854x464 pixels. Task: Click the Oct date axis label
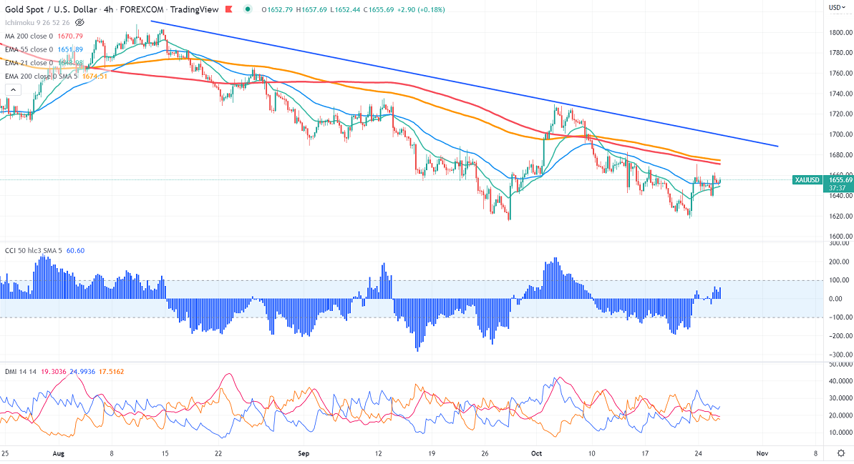click(x=537, y=453)
